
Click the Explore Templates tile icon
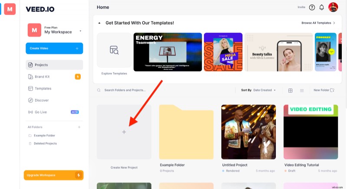click(114, 50)
